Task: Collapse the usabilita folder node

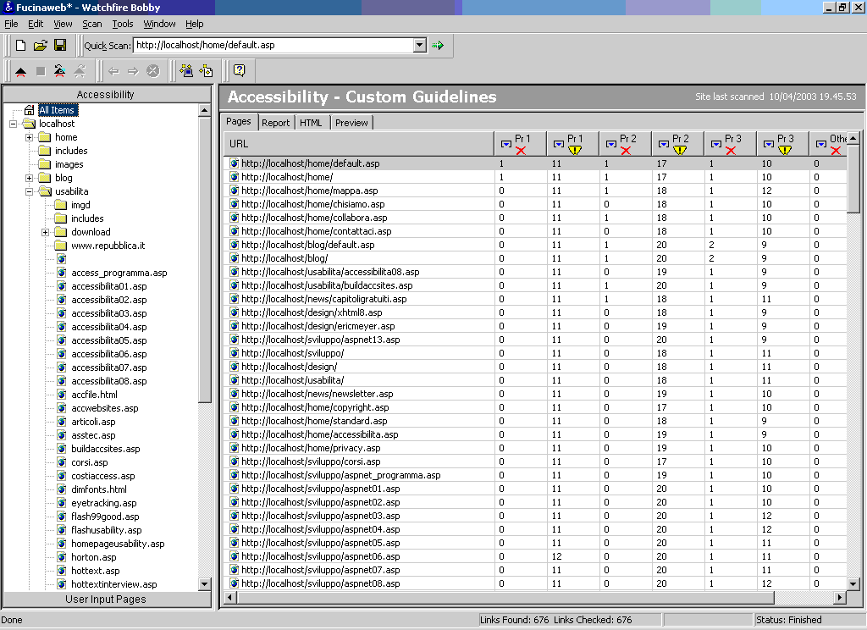Action: tap(29, 191)
